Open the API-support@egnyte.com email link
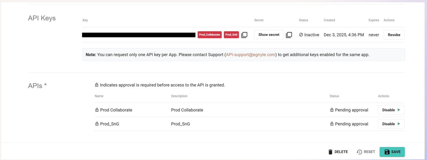This screenshot has height=160, width=427. [251, 55]
